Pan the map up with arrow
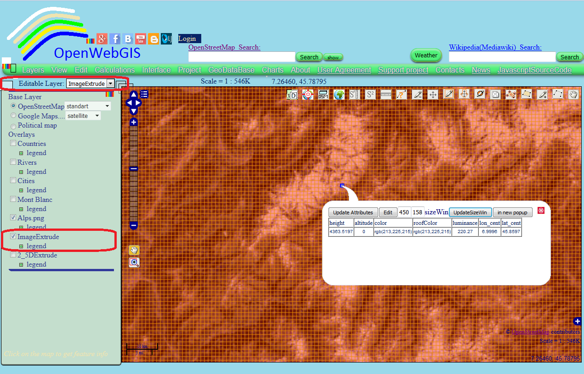 [x=134, y=95]
